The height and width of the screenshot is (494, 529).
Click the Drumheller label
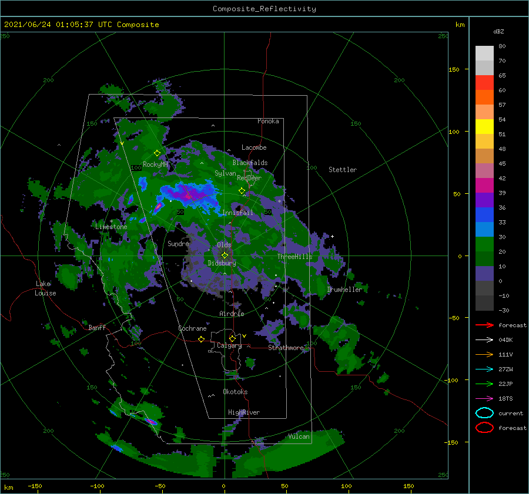click(344, 290)
